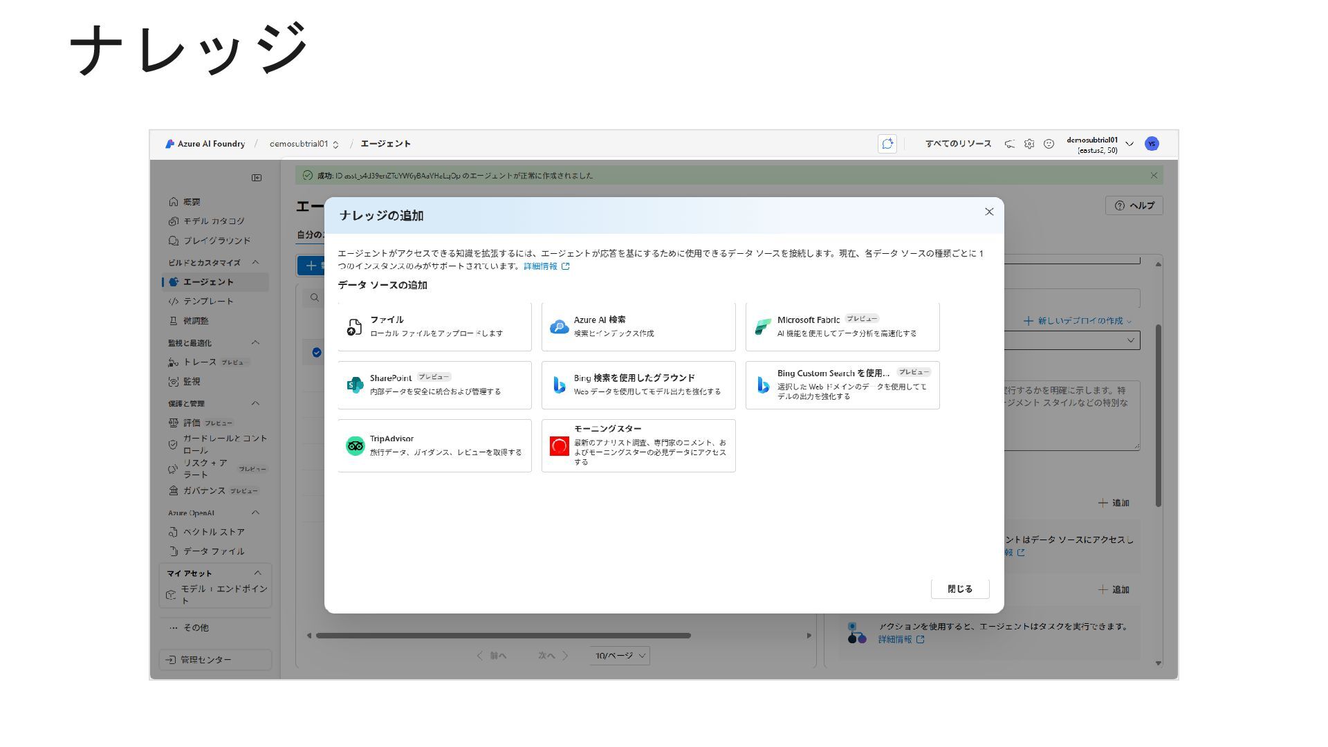Collapse the left sidebar panel icon
The width and height of the screenshot is (1328, 747).
[257, 178]
